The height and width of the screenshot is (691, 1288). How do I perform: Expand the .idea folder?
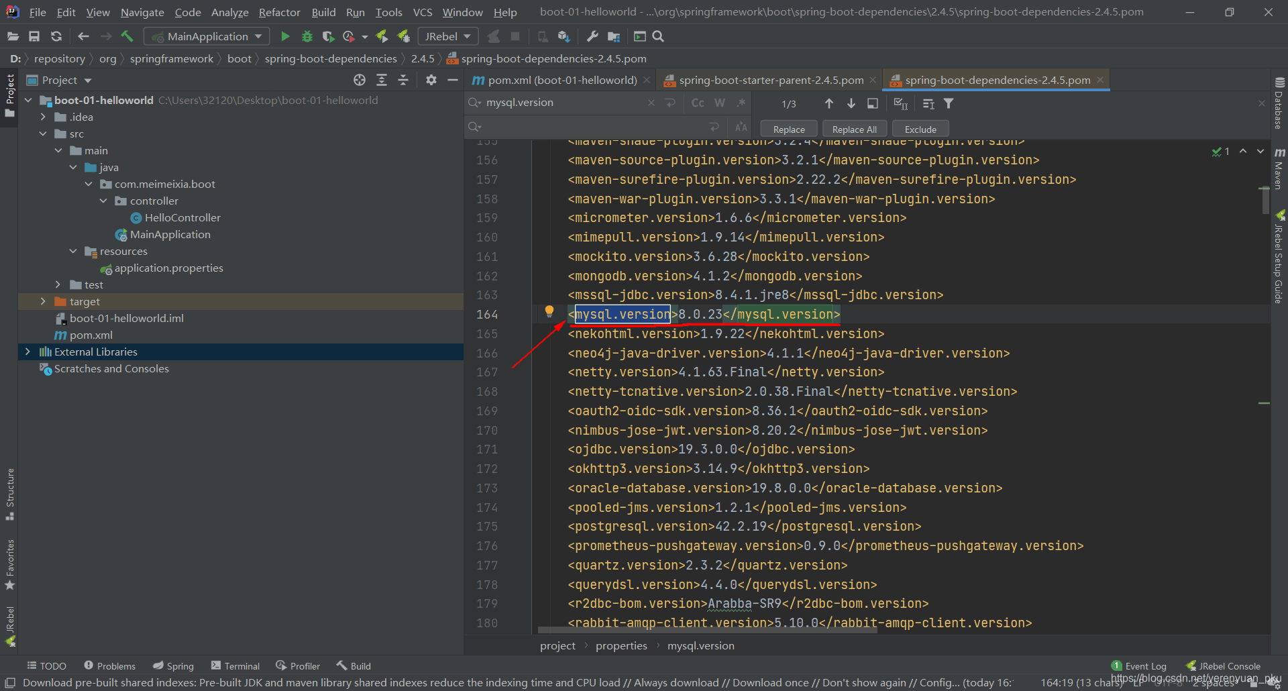[43, 117]
